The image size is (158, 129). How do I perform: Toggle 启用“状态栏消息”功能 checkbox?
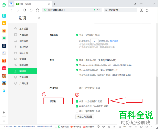pos(77,101)
